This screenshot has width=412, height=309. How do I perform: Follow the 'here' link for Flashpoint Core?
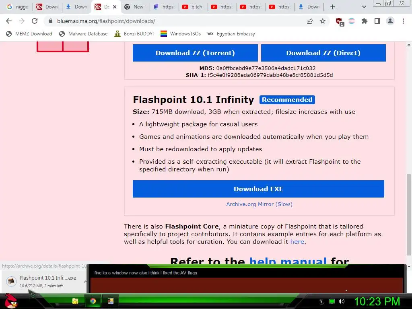coord(297,241)
